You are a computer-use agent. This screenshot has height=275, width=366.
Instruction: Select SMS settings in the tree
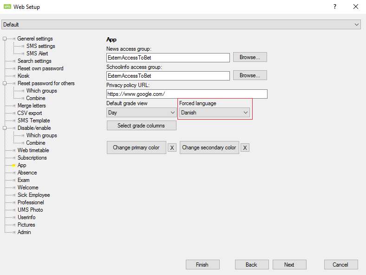click(x=40, y=46)
